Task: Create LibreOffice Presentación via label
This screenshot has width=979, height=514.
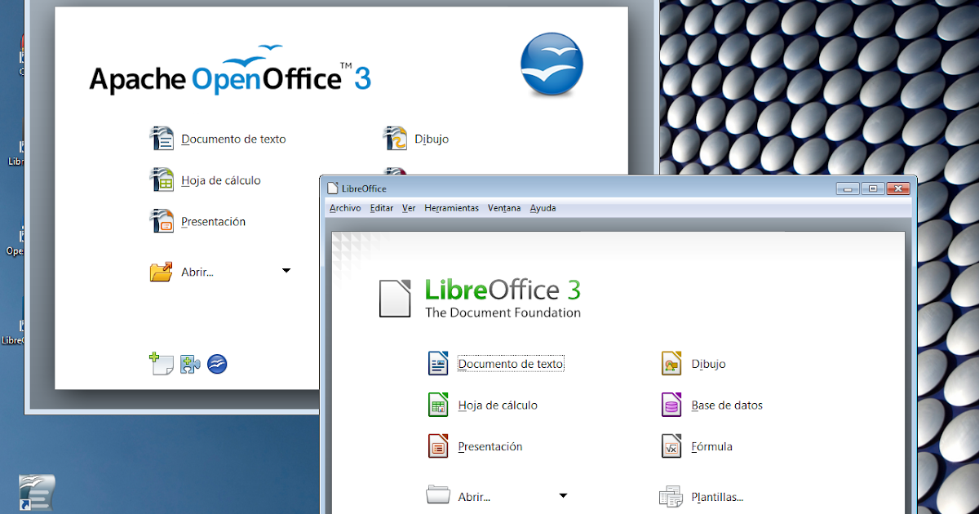Action: coord(490,447)
